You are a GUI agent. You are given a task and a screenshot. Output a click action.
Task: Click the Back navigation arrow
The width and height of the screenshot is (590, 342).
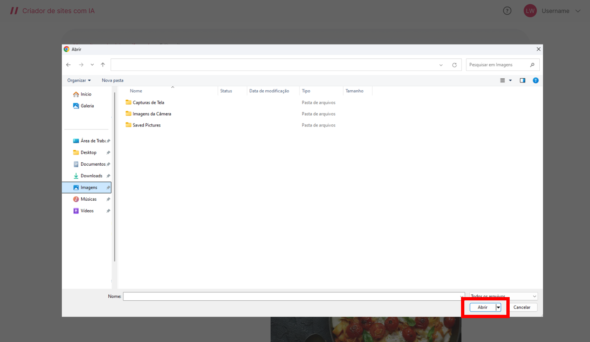[68, 65]
